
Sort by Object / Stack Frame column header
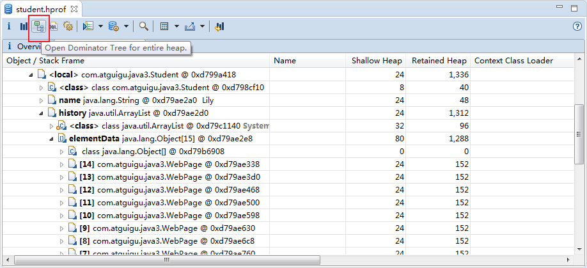coord(136,61)
